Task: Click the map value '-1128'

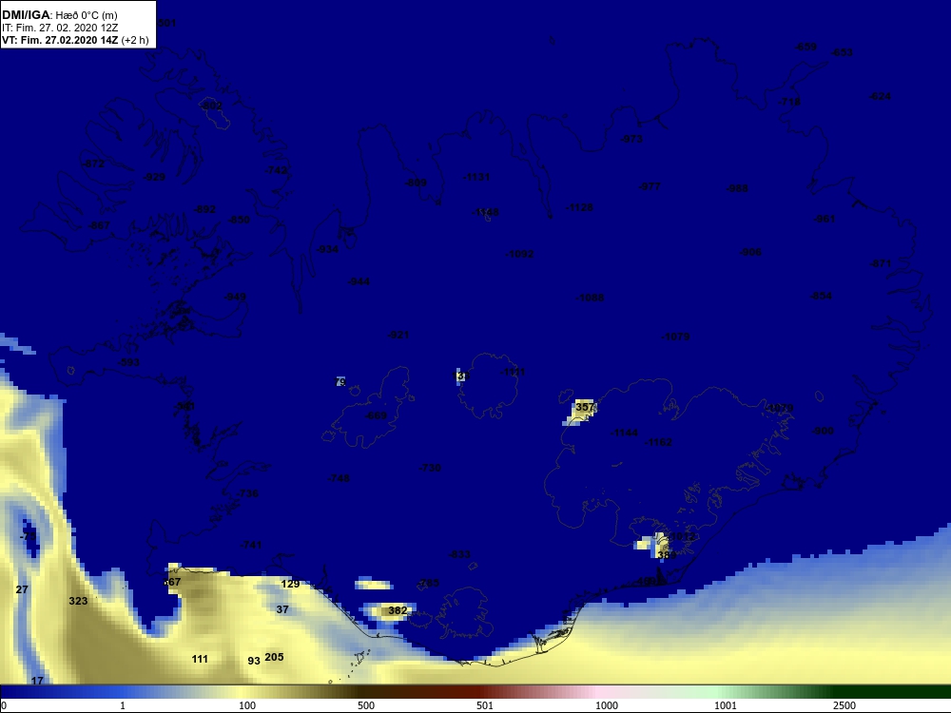Action: coord(579,207)
